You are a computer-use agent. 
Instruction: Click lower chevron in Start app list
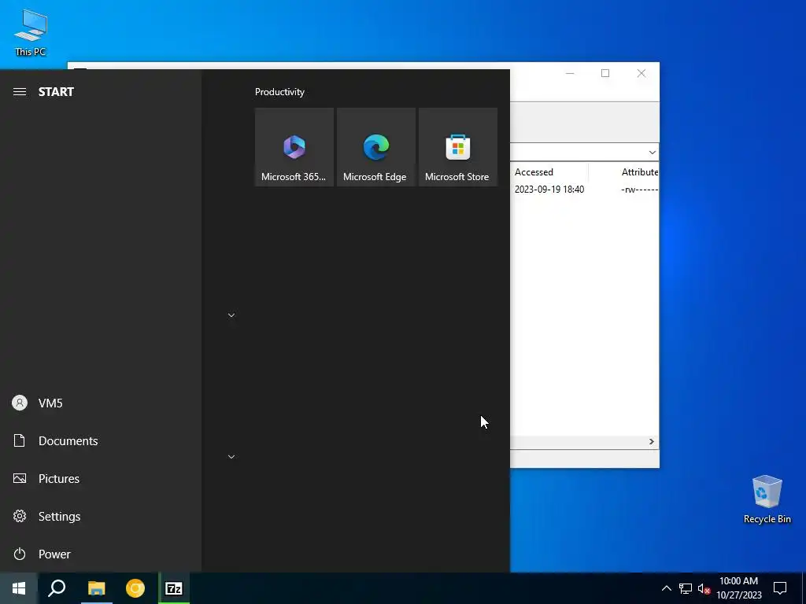[x=231, y=457]
